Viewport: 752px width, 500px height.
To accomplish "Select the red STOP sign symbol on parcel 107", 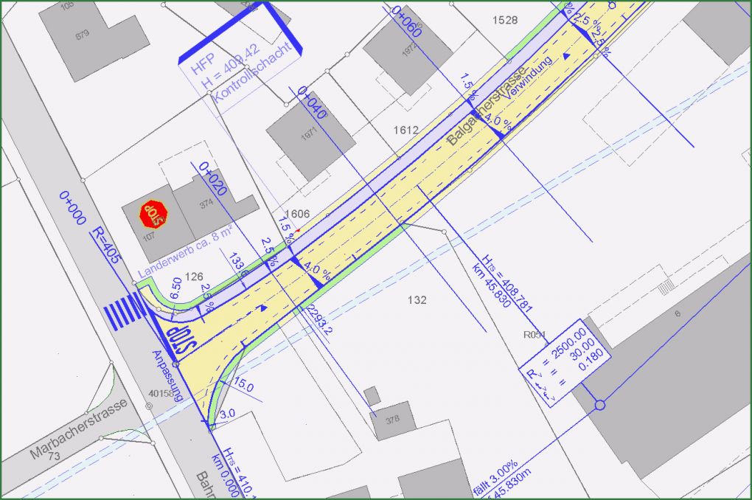I will pyautogui.click(x=155, y=214).
